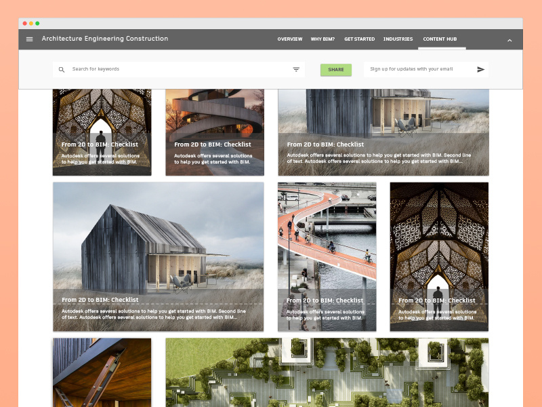Collapse the header with the chevron icon
The height and width of the screenshot is (407, 542).
point(509,39)
